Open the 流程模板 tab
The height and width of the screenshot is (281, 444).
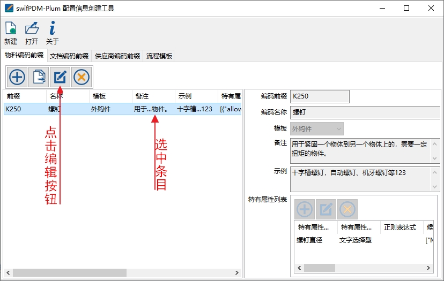[159, 56]
